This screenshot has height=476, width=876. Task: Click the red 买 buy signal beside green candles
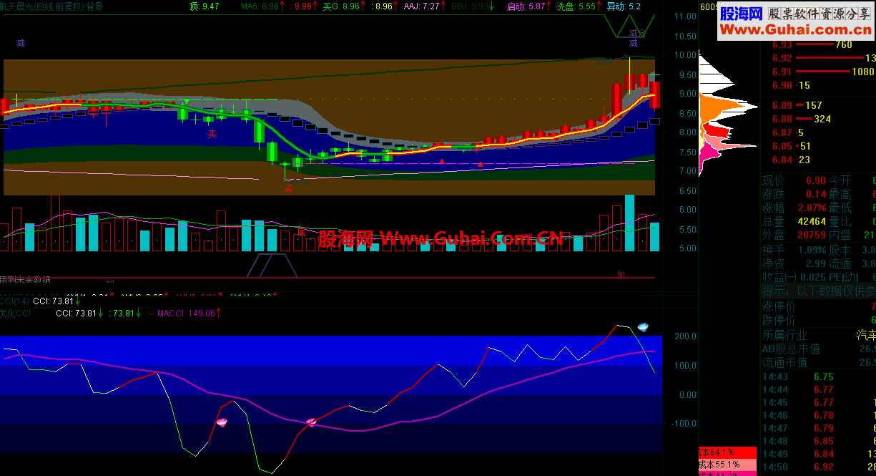212,133
